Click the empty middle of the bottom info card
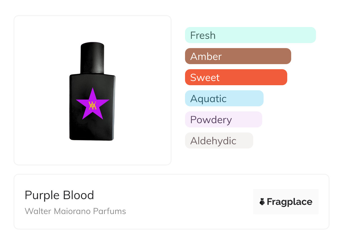The width and height of the screenshot is (343, 243). (x=183, y=202)
